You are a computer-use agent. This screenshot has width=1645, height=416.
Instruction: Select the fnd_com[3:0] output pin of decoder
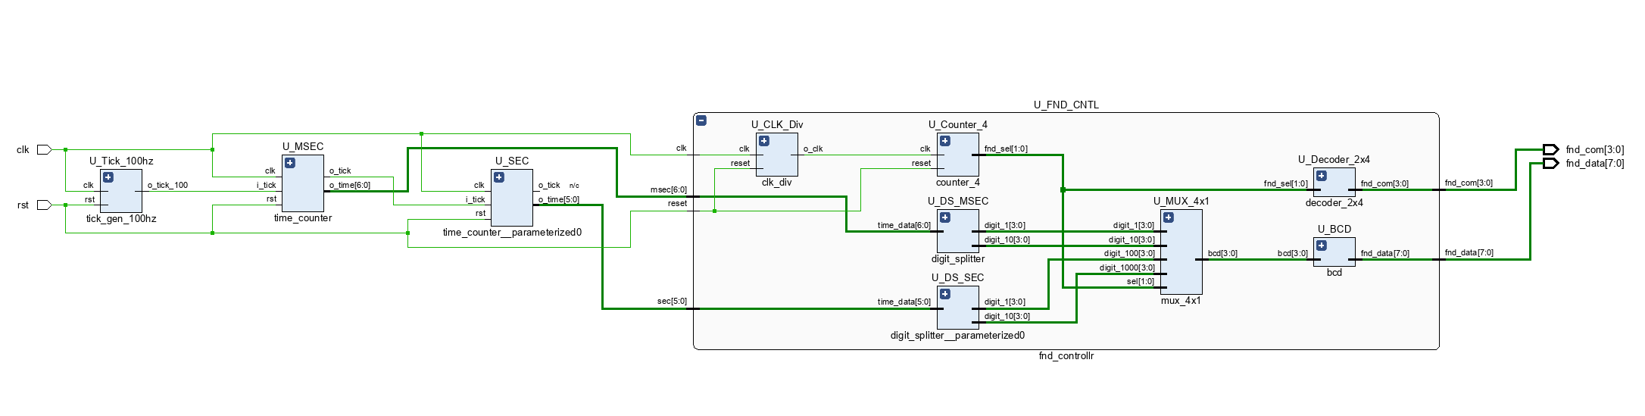coord(1384,183)
